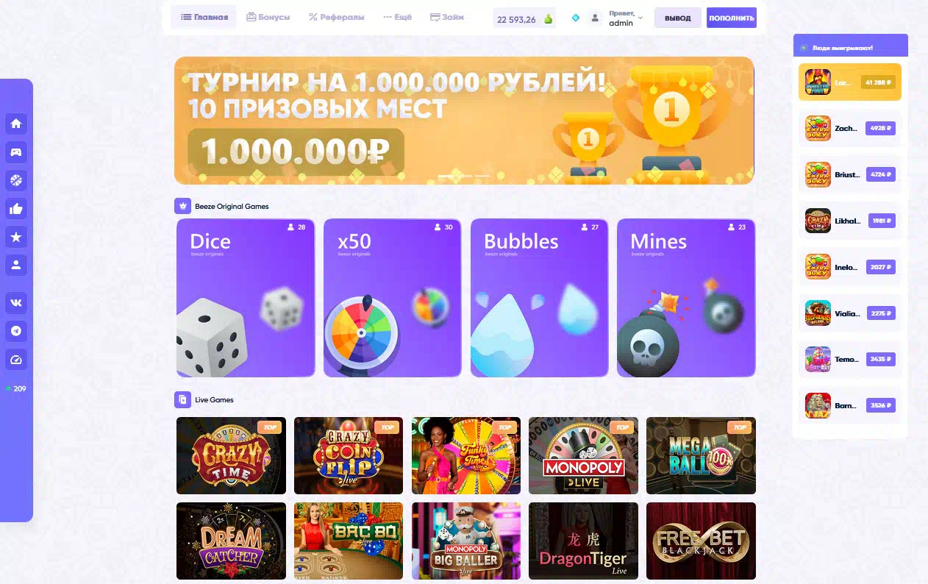
Task: Click the Telegram icon in sidebar
Action: coord(16,331)
